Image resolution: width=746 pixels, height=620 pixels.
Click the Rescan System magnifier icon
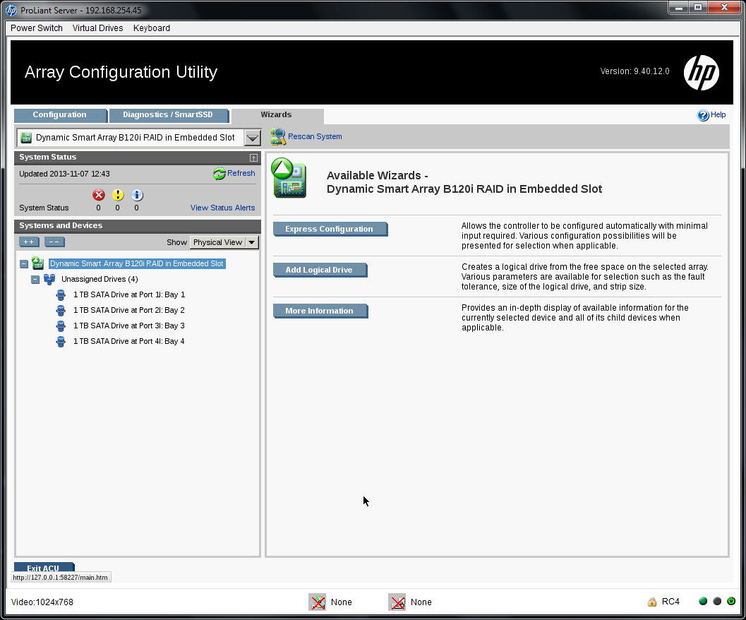[278, 137]
